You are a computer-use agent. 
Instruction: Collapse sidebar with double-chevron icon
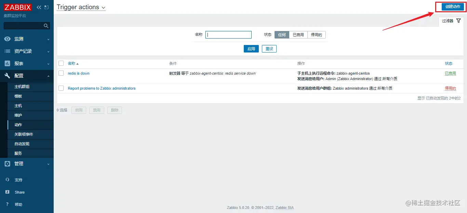(x=39, y=7)
